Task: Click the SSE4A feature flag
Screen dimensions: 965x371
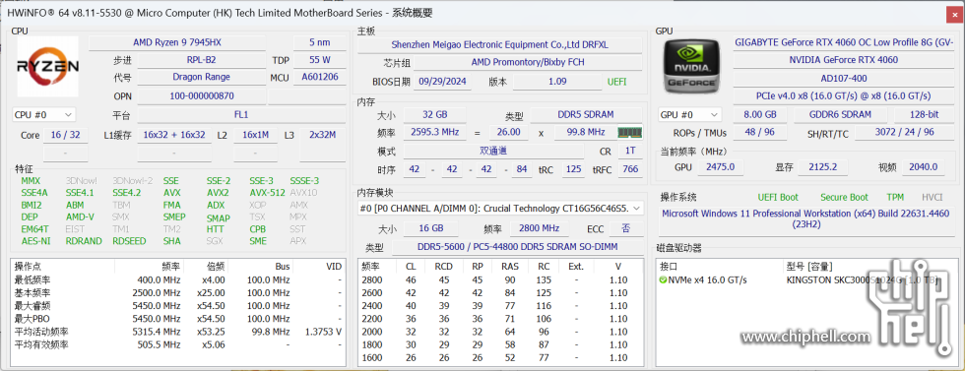Action: click(33, 193)
